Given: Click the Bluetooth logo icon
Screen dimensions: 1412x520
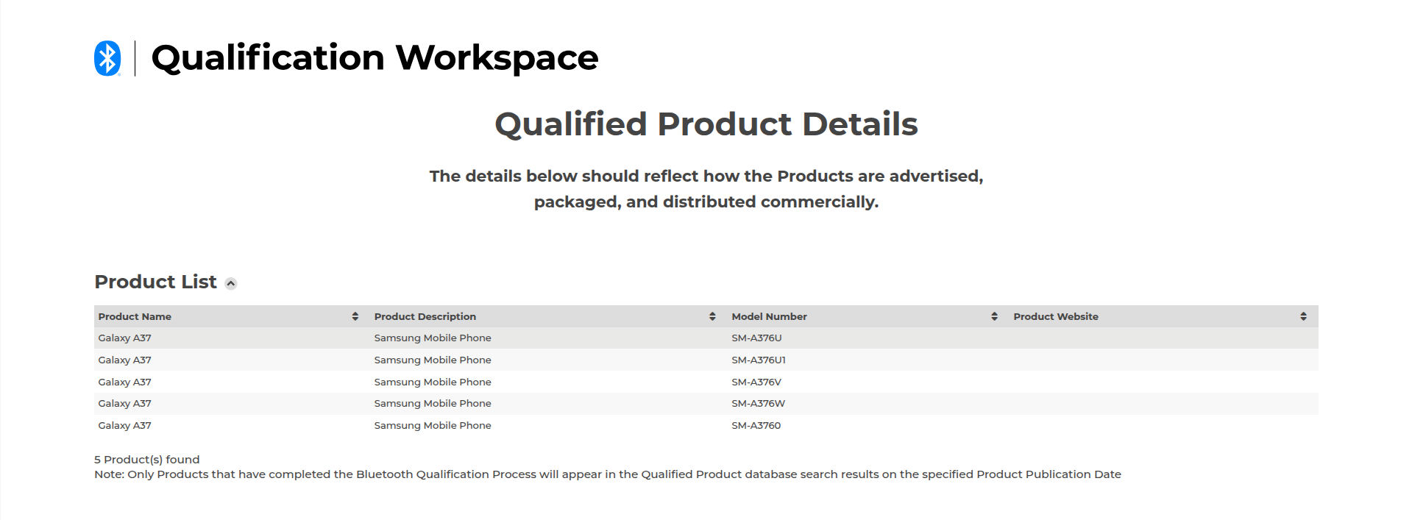Looking at the screenshot, I should pyautogui.click(x=107, y=58).
